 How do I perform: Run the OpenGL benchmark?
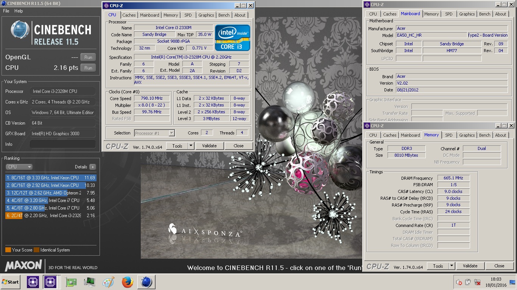click(88, 57)
